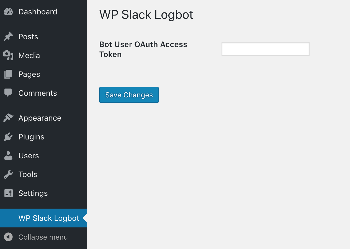Image resolution: width=350 pixels, height=249 pixels.
Task: Open the Posts menu label
Action: [x=28, y=37]
